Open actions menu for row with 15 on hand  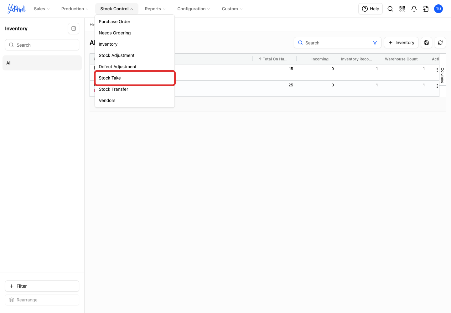click(437, 70)
